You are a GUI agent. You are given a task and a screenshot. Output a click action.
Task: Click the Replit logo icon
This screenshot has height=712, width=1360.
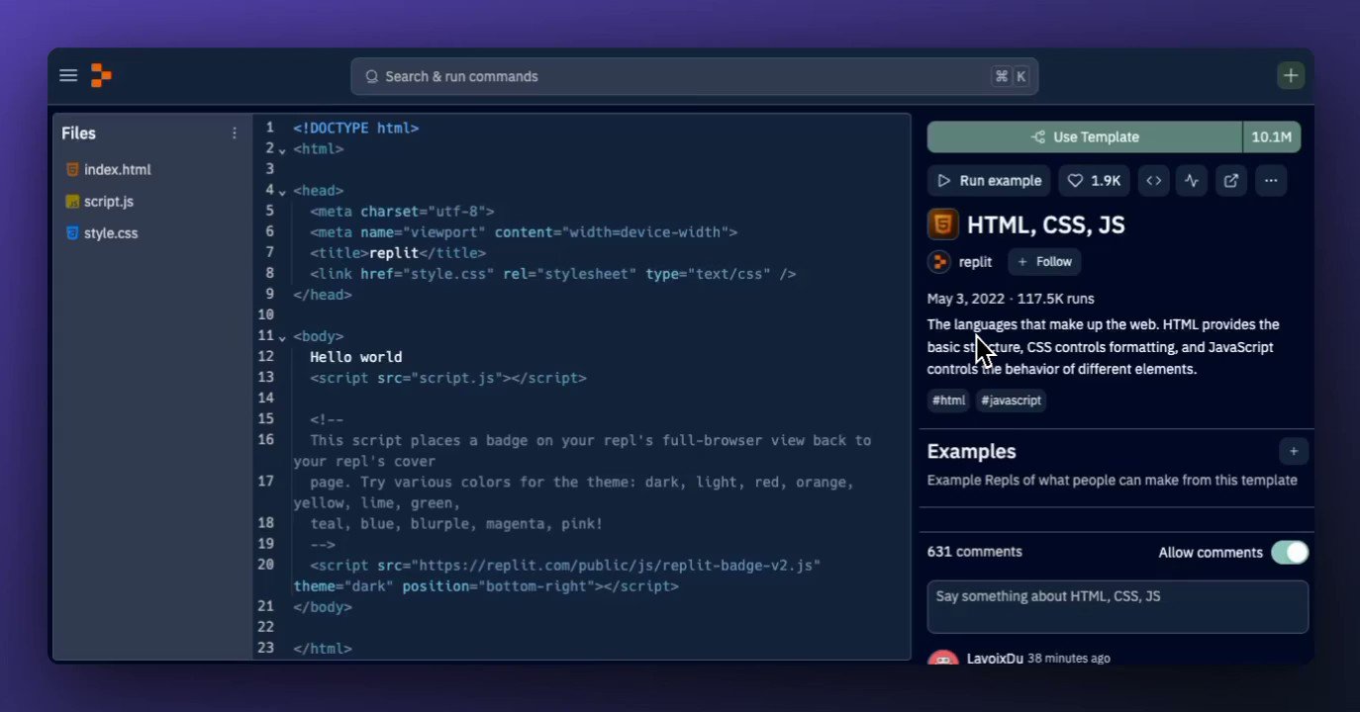coord(101,75)
